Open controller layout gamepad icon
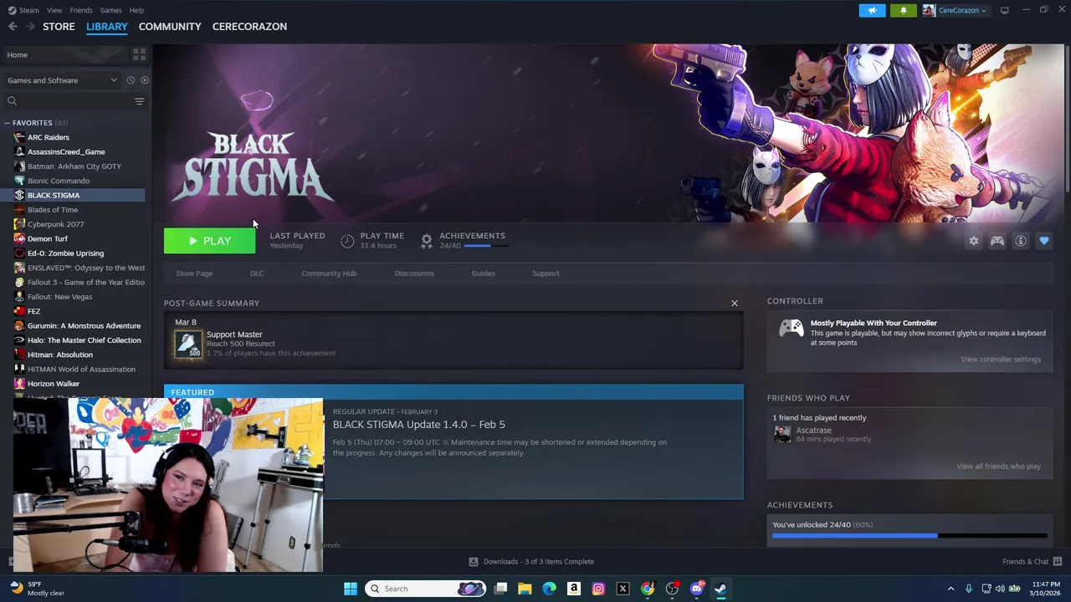Image resolution: width=1071 pixels, height=602 pixels. 997,241
